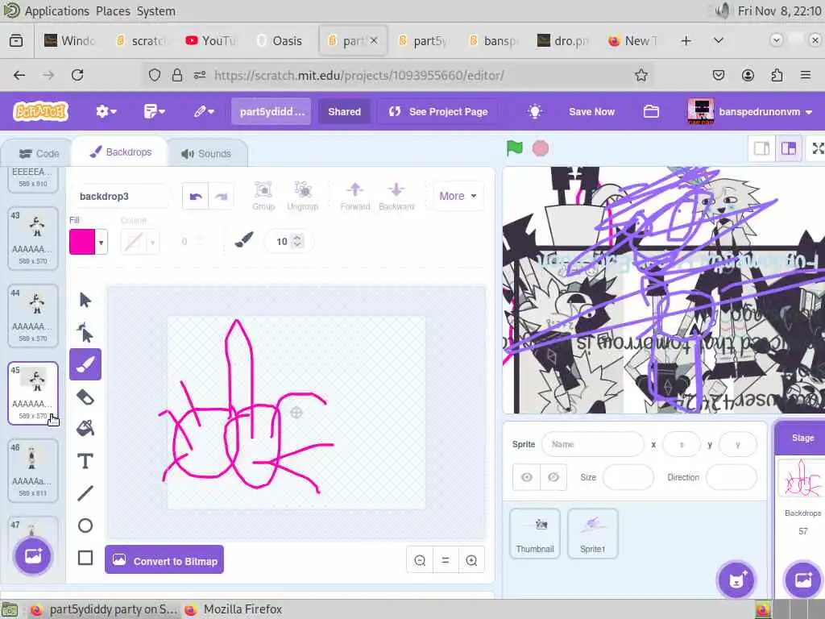Open the Outline color dropdown
Viewport: 825px width, 619px height.
pos(152,242)
